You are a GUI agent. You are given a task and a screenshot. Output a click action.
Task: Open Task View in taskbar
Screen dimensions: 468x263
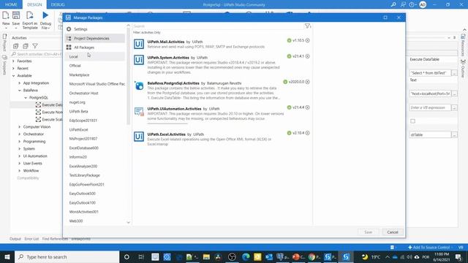pyautogui.click(x=141, y=256)
